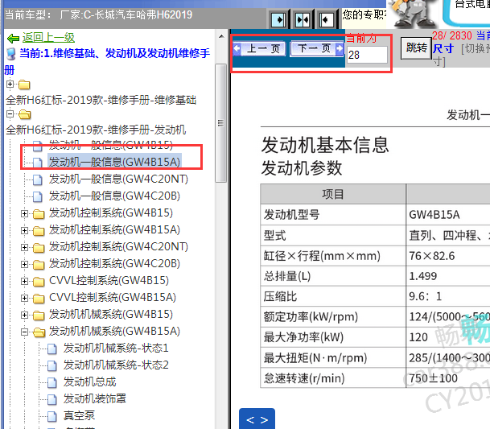The width and height of the screenshot is (490, 429).
Task: Go to next page with 下一页
Action: [x=316, y=48]
